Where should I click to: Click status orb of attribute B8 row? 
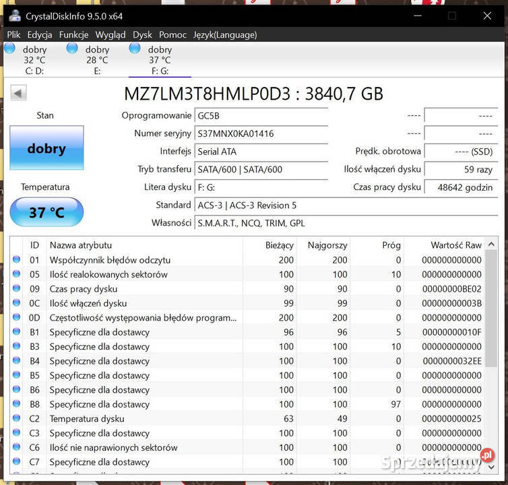tap(17, 403)
